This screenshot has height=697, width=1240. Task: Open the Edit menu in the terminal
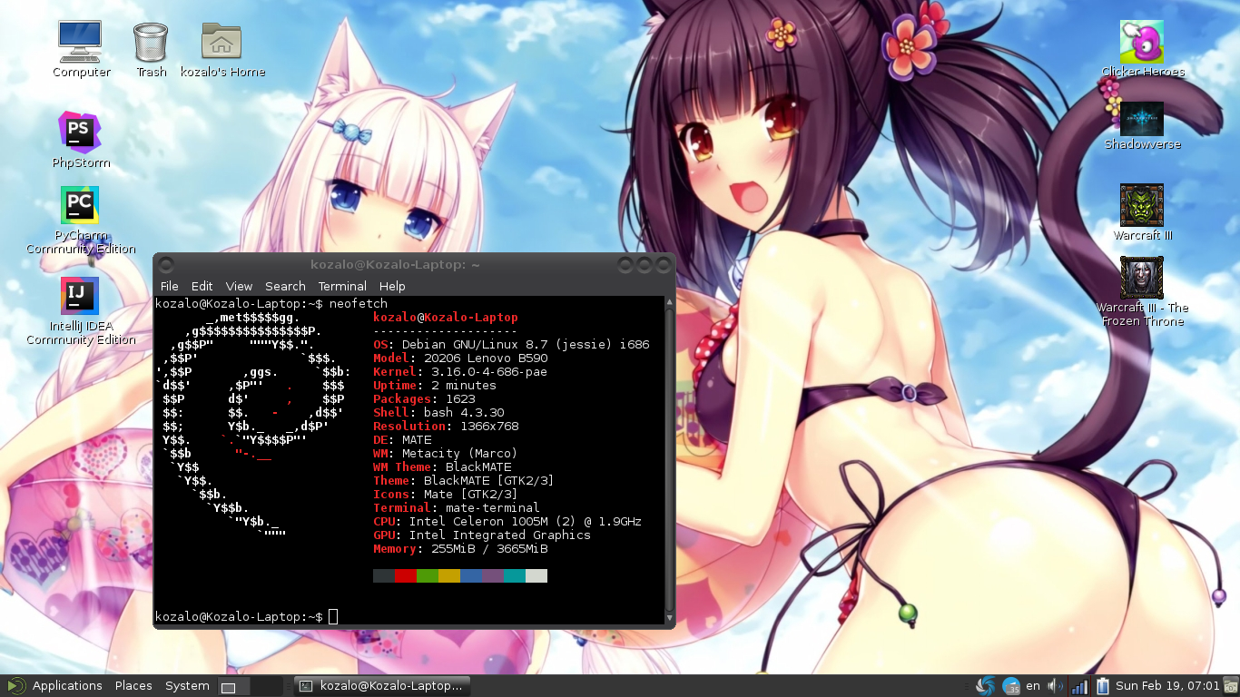[x=202, y=286]
